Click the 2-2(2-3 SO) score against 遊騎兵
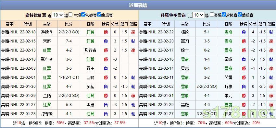The width and height of the screenshot is (276, 128). [69, 32]
